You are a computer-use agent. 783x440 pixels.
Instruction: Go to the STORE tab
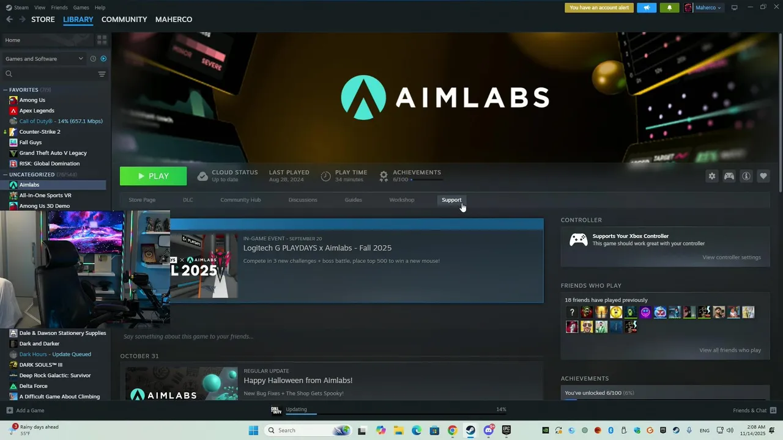[x=43, y=20]
